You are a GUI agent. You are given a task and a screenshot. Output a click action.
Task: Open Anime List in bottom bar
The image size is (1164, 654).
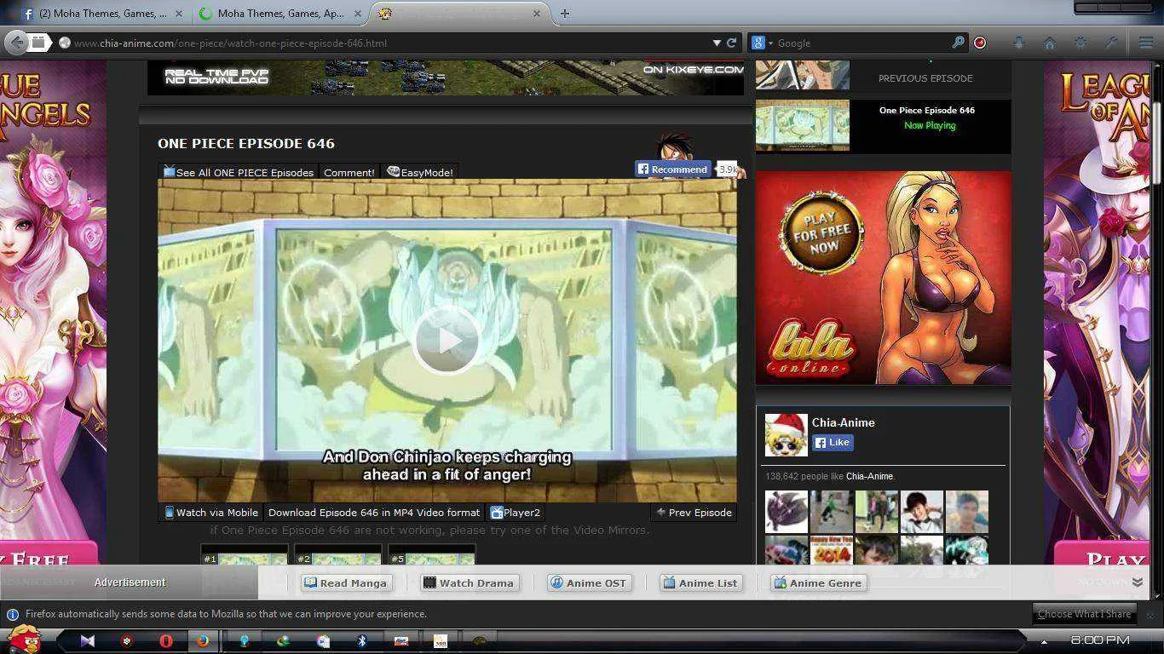click(700, 582)
